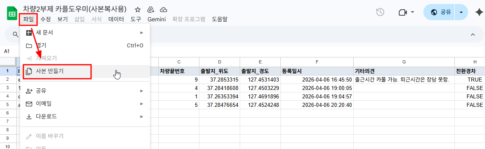Select column F header
The image size is (485, 149).
click(317, 62)
